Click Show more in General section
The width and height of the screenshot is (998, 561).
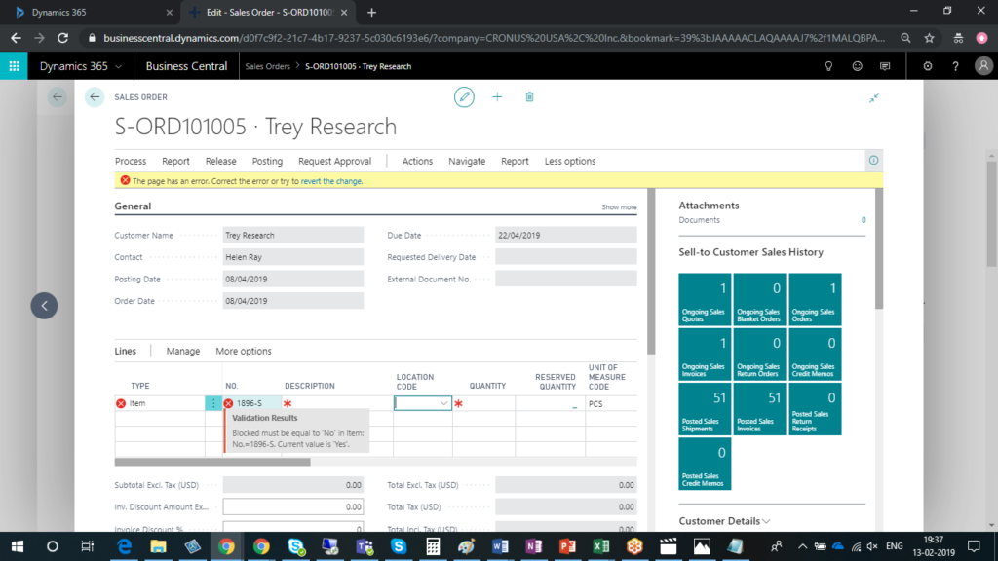click(619, 207)
